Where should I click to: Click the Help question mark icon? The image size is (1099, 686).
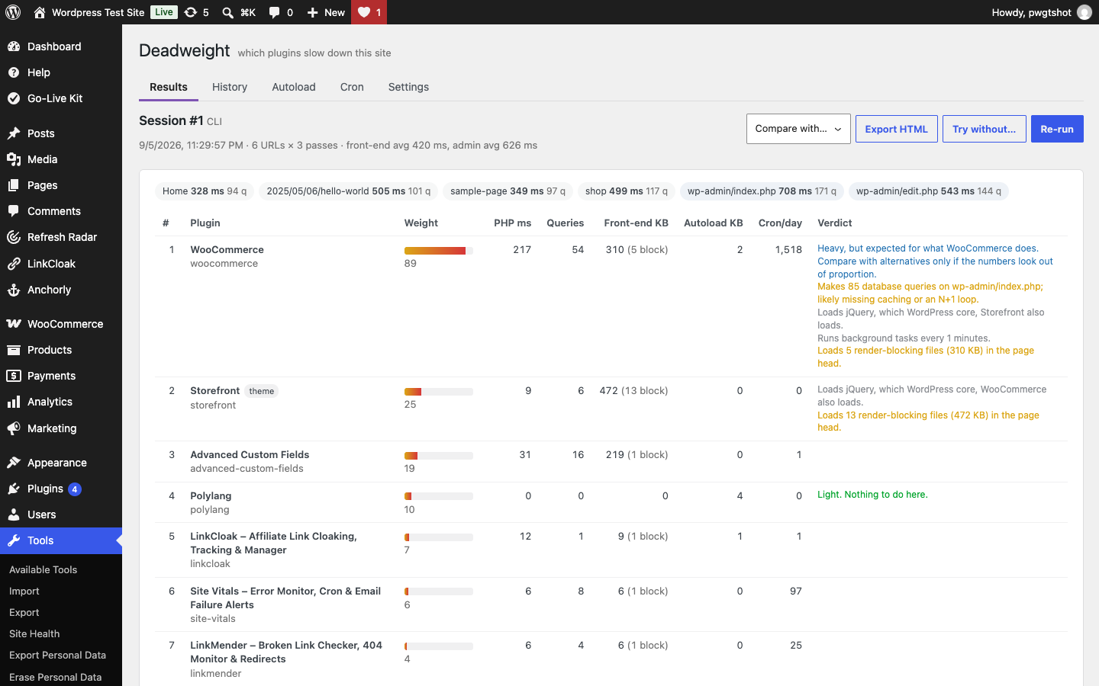coord(14,72)
